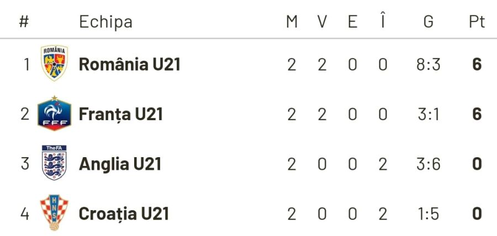Image resolution: width=497 pixels, height=236 pixels.
Task: Click Anglia U21's 3:6 goal record
Action: (428, 164)
